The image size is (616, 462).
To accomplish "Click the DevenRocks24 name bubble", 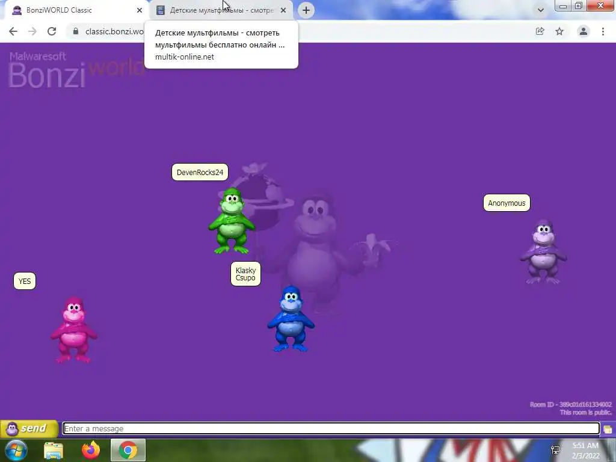I will pos(200,173).
